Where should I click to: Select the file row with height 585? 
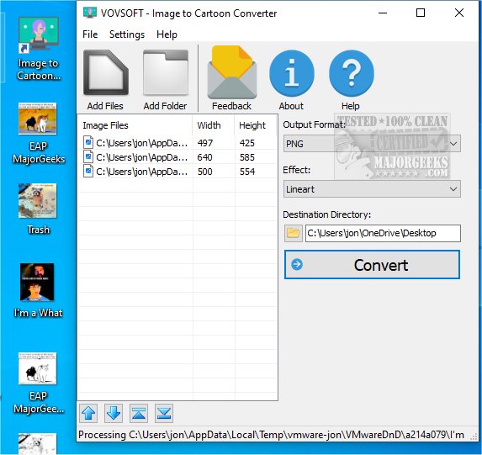pyautogui.click(x=177, y=157)
